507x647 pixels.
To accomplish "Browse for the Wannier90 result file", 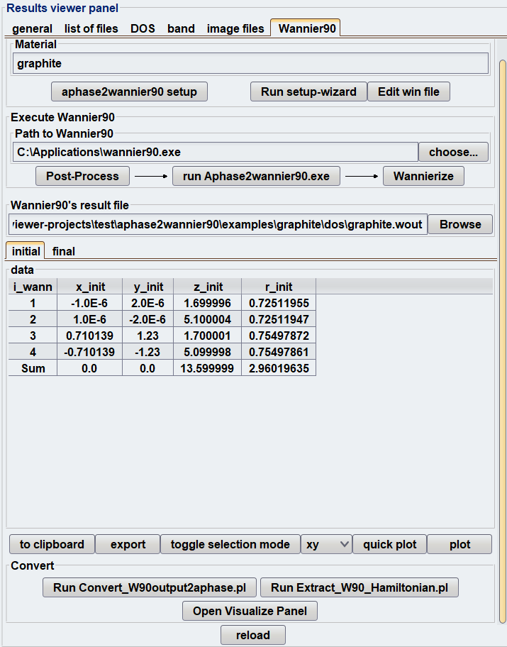I will (x=459, y=224).
